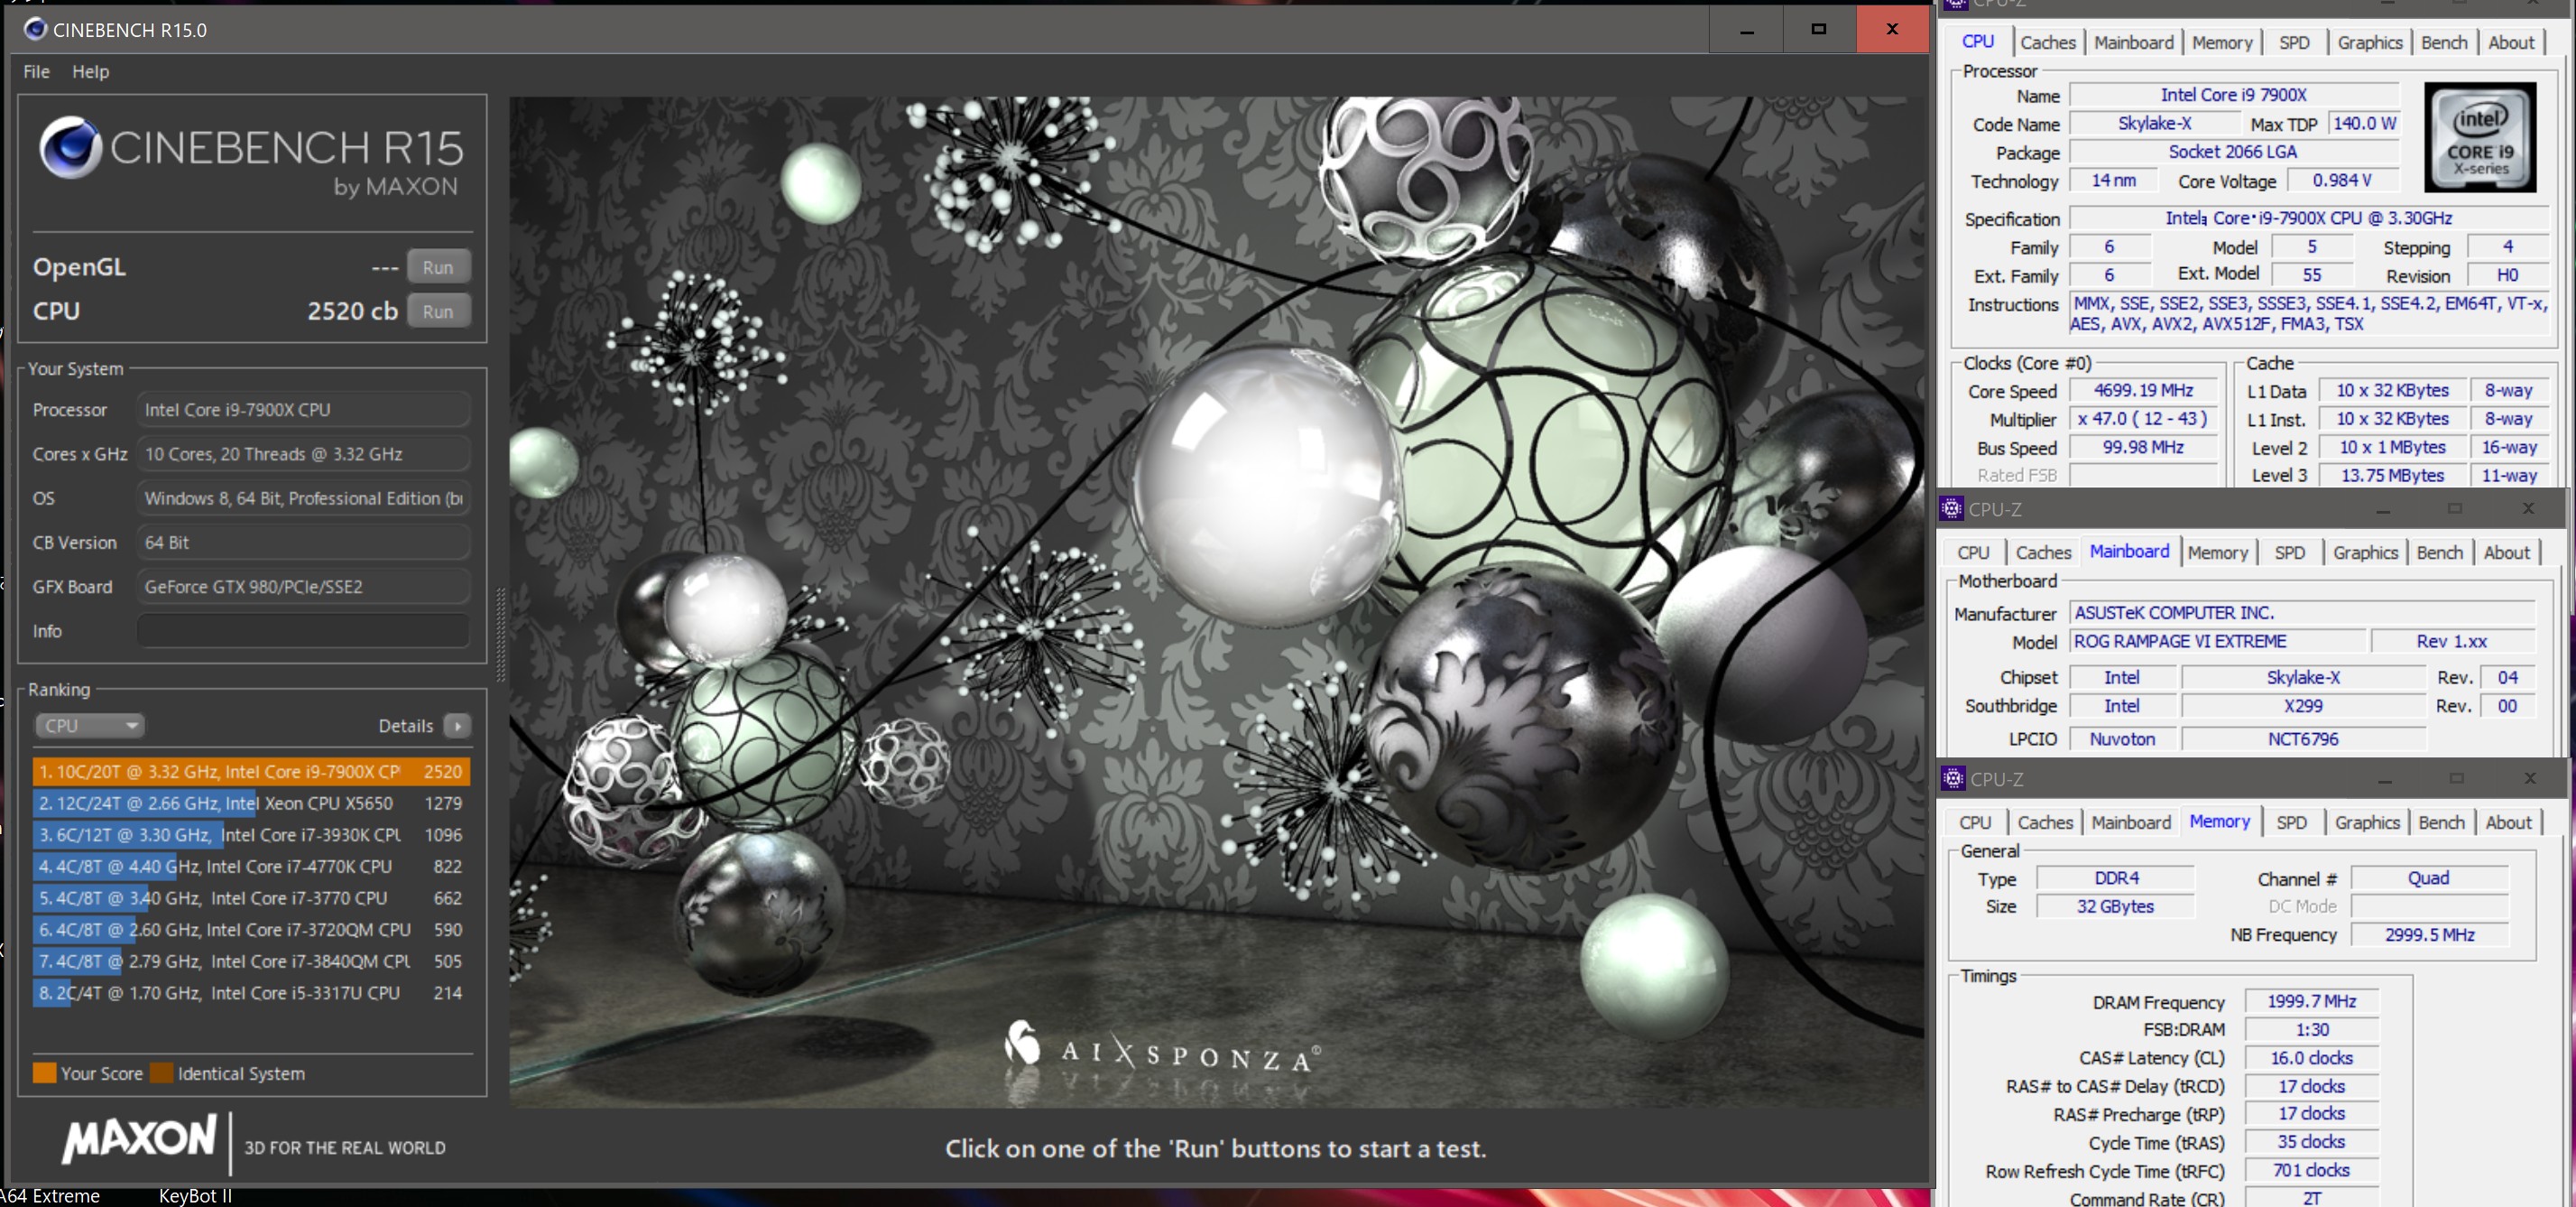Click the Core Speed value 4699.19 MHz
The image size is (2576, 1207).
2144,390
